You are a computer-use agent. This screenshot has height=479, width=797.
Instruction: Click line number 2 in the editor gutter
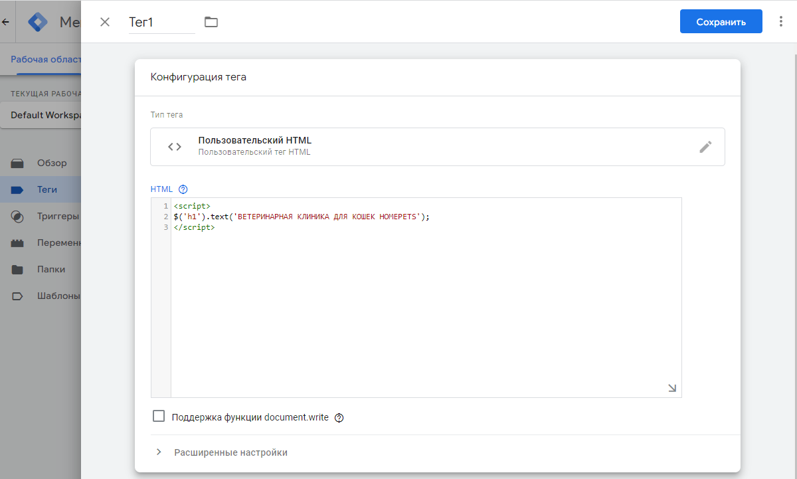tap(166, 217)
